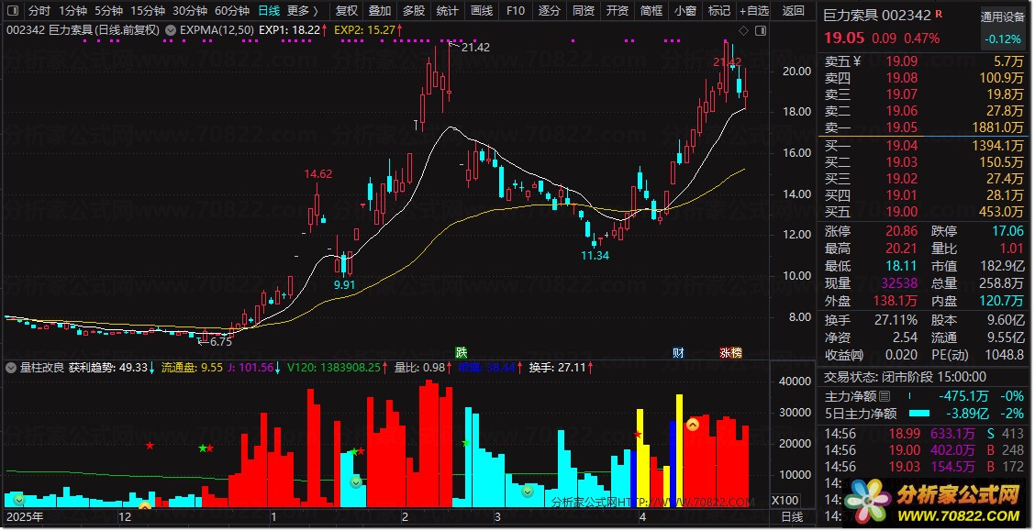
Task: Open the 通用设备 sector link
Action: pos(1003,17)
